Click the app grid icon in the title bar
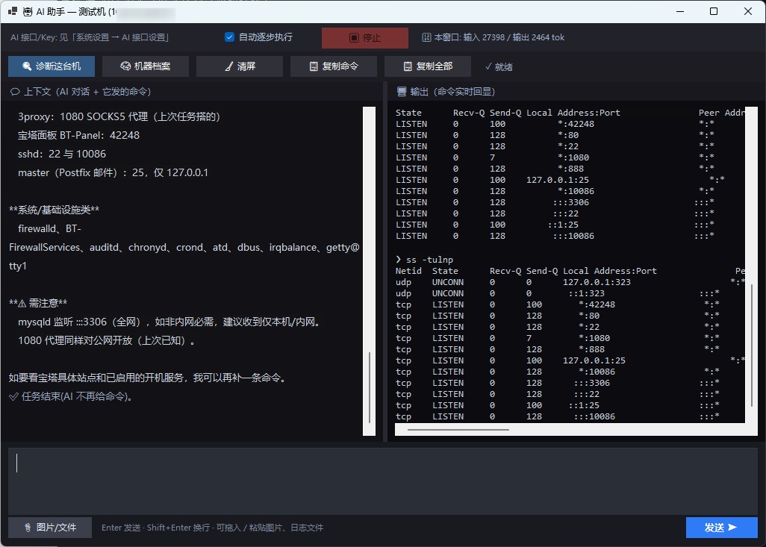Screen dimensions: 766x547 (x=13, y=11)
